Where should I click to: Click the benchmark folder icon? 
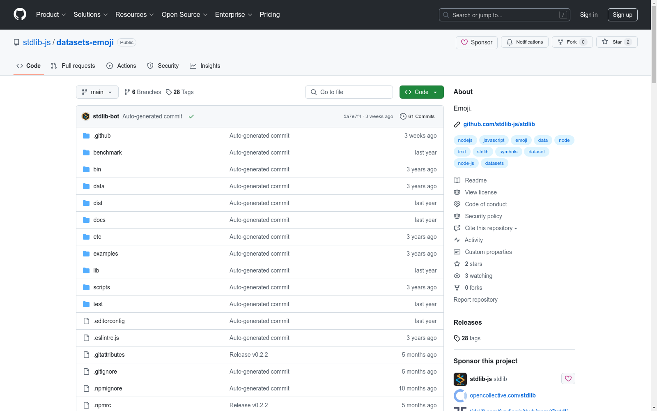[86, 152]
